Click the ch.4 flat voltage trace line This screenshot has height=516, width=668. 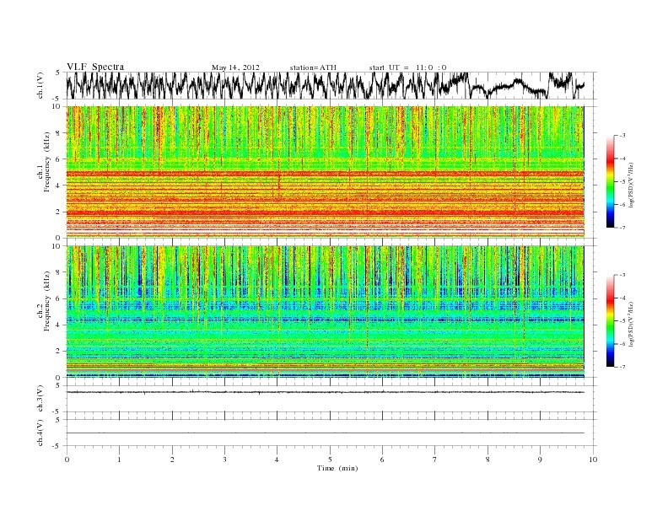(x=325, y=433)
